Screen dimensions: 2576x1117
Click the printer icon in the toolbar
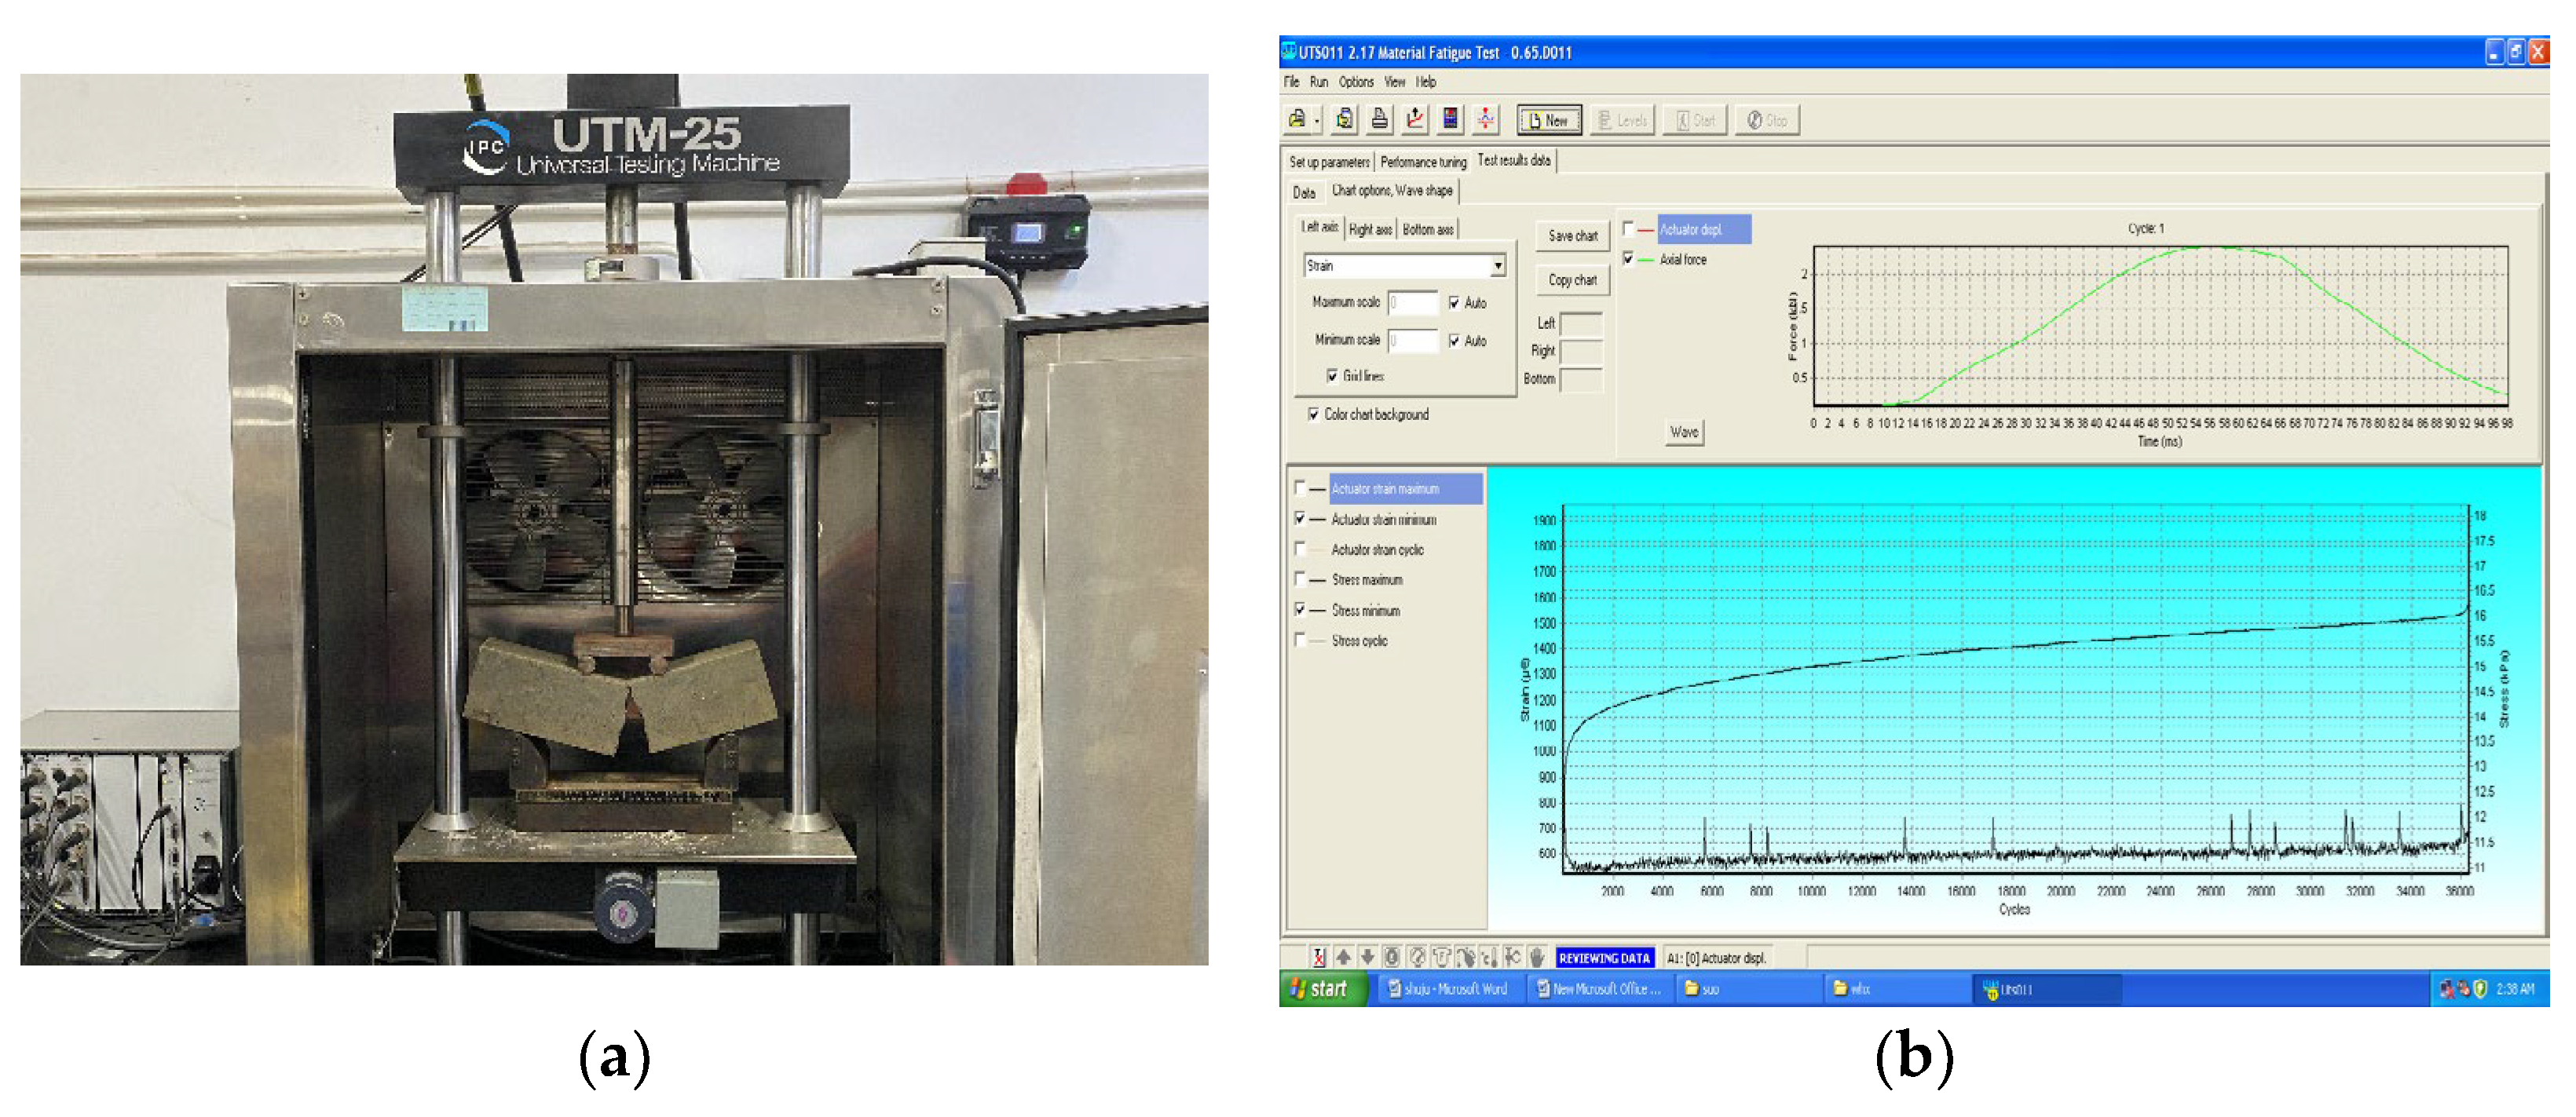1379,120
